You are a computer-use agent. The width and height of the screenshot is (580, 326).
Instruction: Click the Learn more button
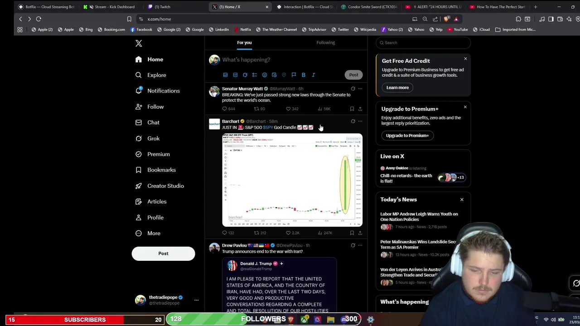click(x=397, y=87)
